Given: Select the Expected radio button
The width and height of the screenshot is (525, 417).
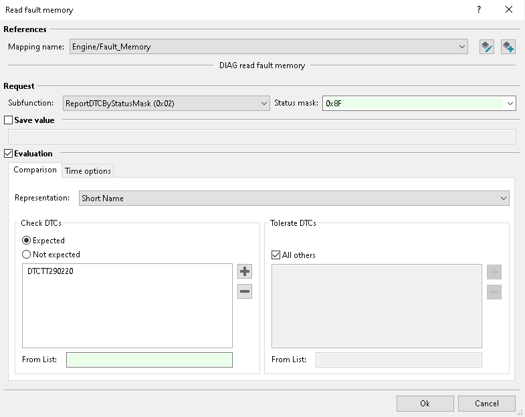Looking at the screenshot, I should click(x=26, y=241).
